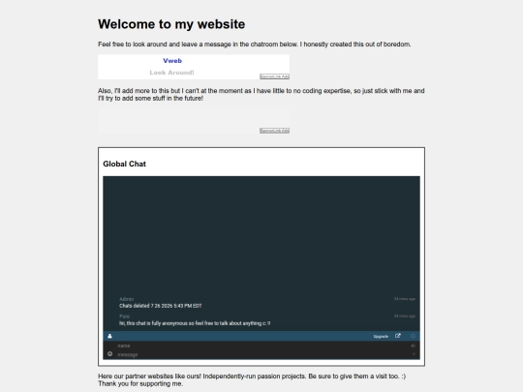Toggle the sound icon next to name field
The height and width of the screenshot is (392, 523).
(x=414, y=346)
